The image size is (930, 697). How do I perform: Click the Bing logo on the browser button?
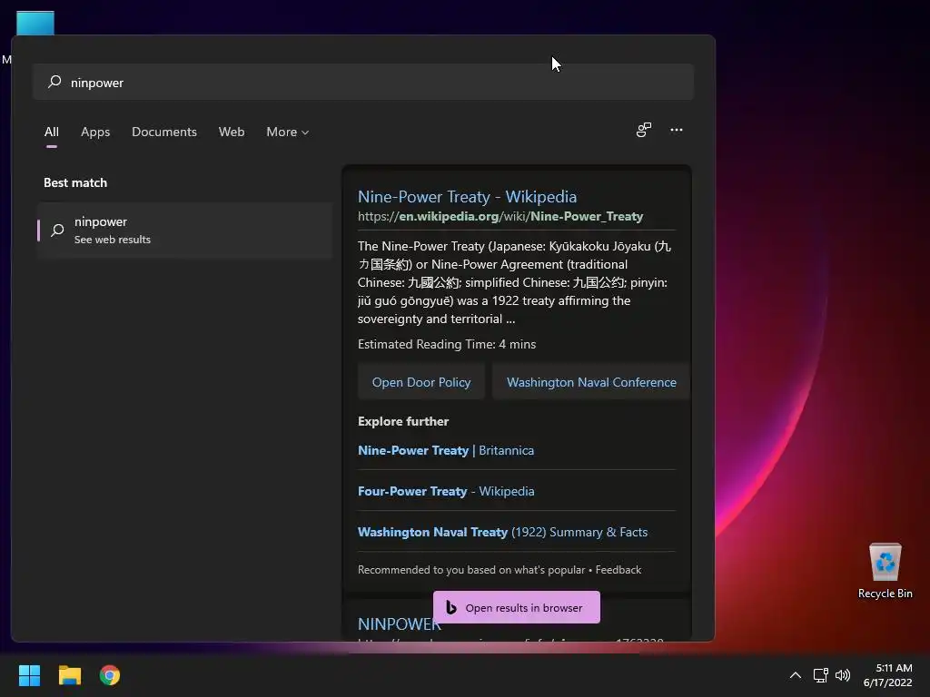[450, 607]
